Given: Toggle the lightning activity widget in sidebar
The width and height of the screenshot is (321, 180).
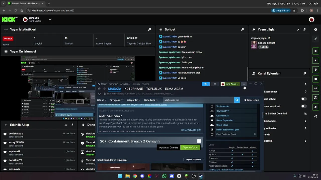Looking at the screenshot, I should (x=315, y=60).
